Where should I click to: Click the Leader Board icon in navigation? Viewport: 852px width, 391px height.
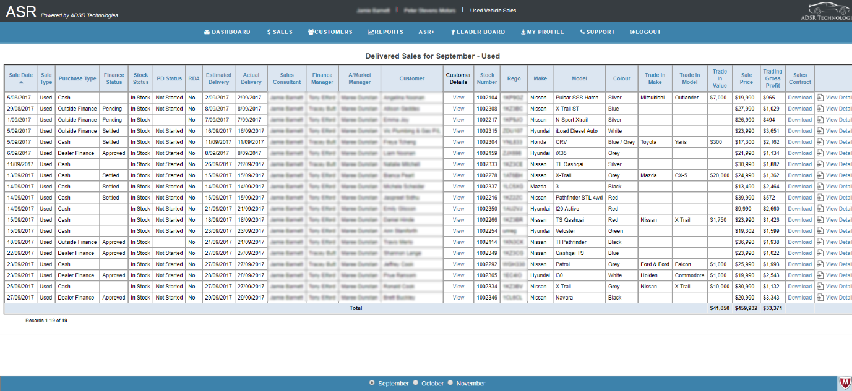(x=453, y=32)
